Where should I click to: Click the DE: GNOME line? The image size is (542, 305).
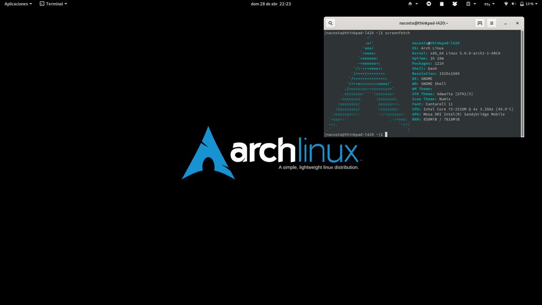422,79
